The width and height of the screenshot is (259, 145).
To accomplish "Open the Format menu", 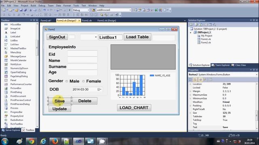I will (x=67, y=6).
